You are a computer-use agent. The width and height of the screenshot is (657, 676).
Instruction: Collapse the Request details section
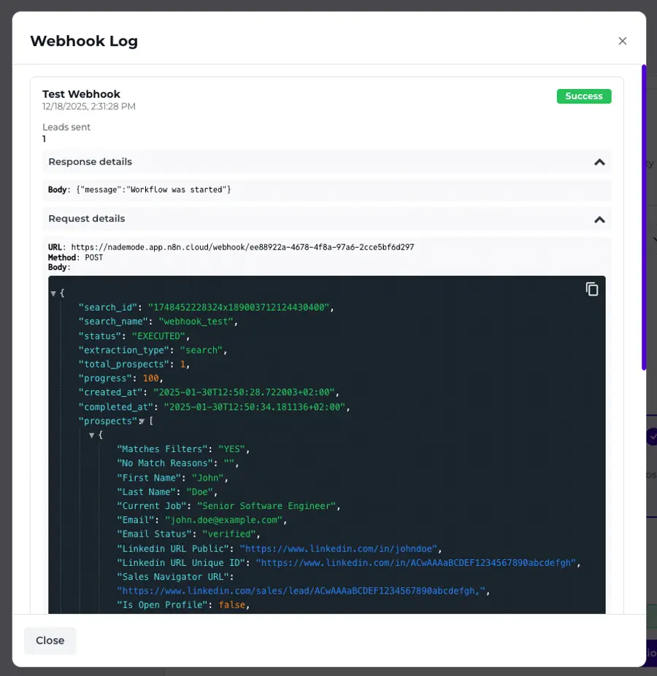(599, 219)
